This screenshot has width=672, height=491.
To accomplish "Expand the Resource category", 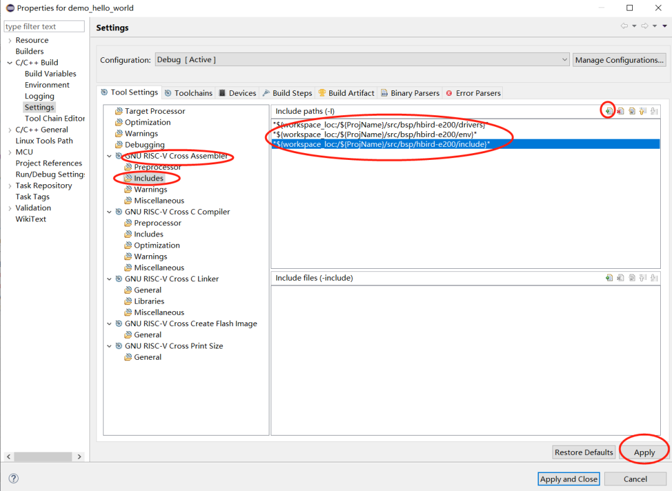I will [10, 40].
